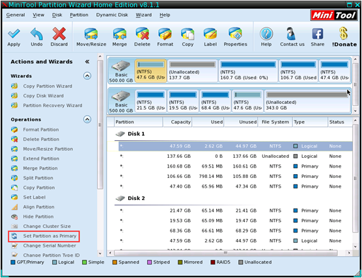362x278 pixels.
Task: Choose Split Partition operation in sidebar
Action: tap(38, 178)
